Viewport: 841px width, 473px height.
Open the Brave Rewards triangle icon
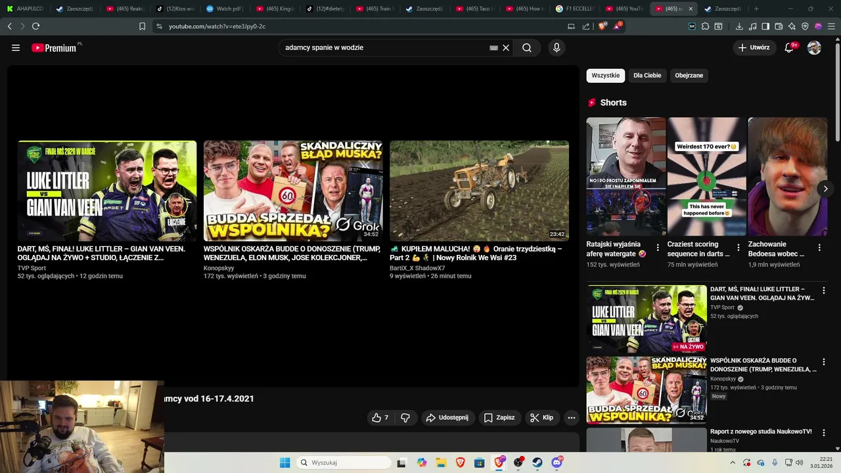point(616,26)
